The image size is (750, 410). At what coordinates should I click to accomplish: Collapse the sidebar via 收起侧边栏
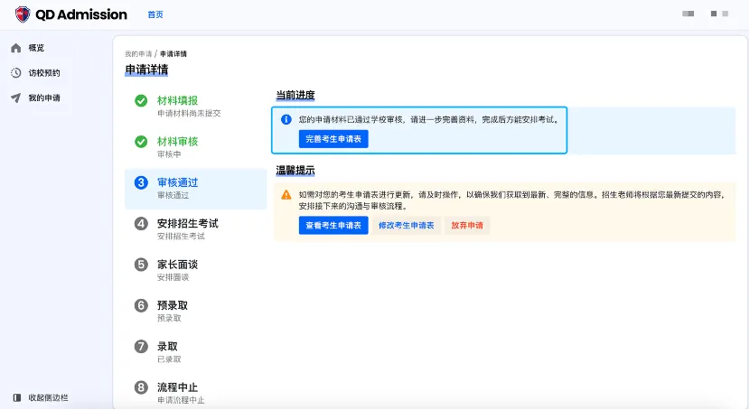tap(48, 397)
